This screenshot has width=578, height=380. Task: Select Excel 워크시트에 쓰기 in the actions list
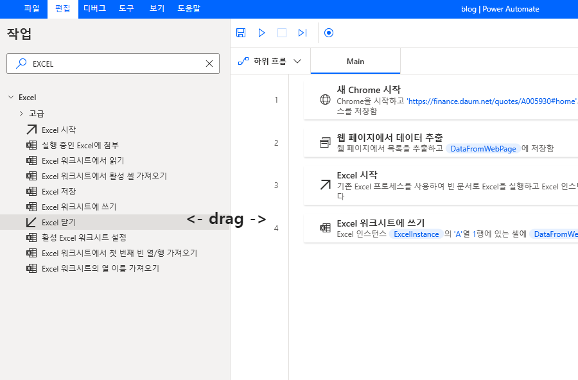coord(79,207)
